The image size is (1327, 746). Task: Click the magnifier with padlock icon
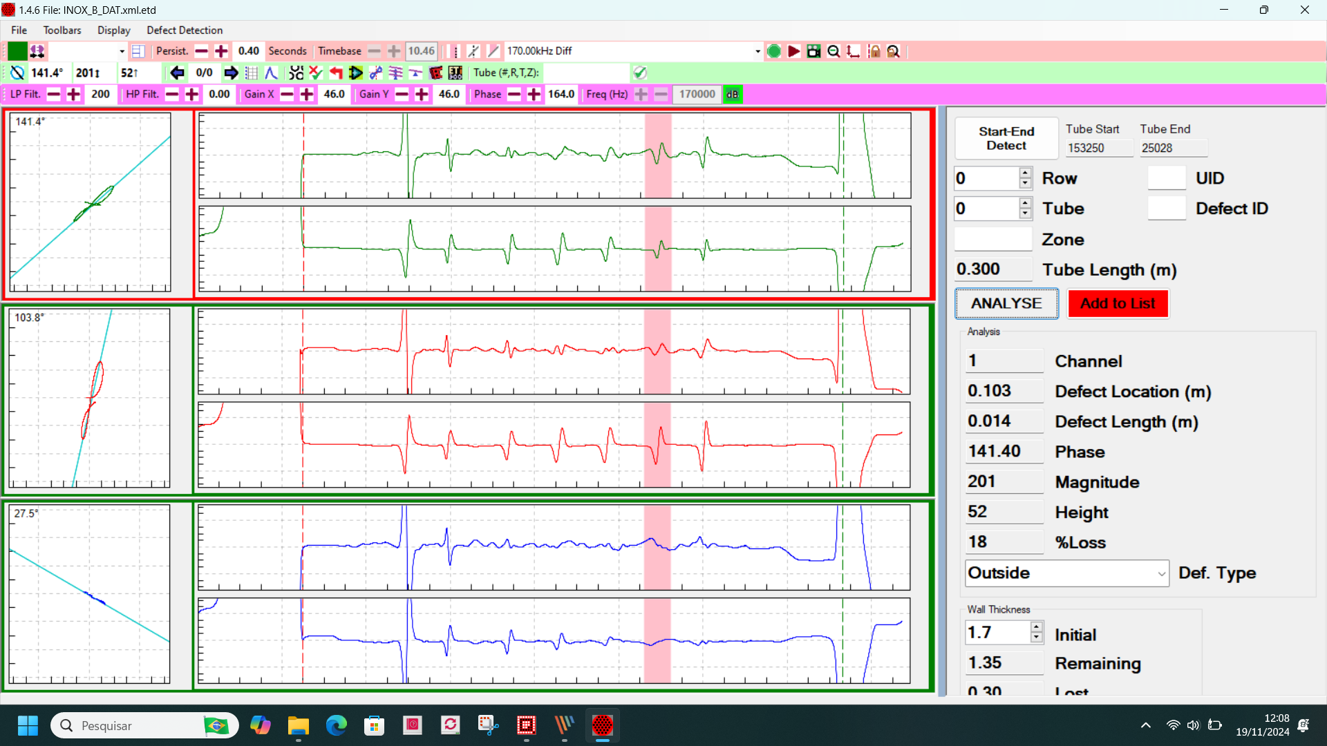point(894,51)
